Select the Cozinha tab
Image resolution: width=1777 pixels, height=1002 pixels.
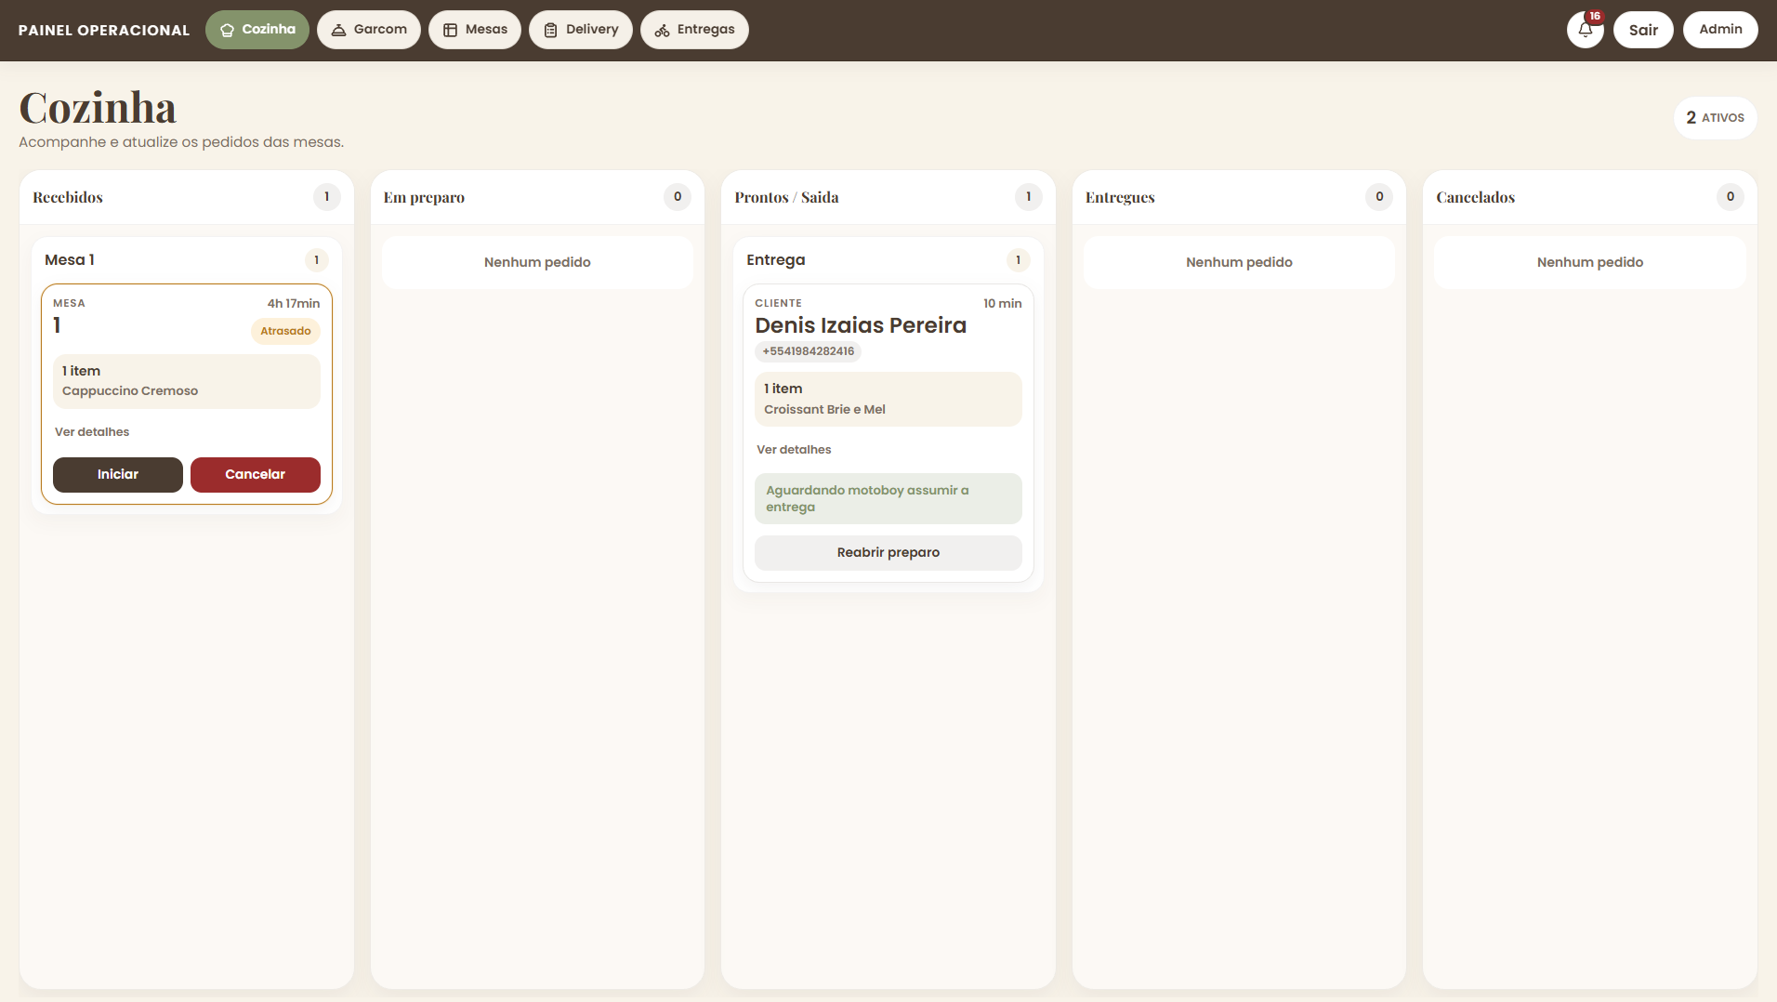257,30
